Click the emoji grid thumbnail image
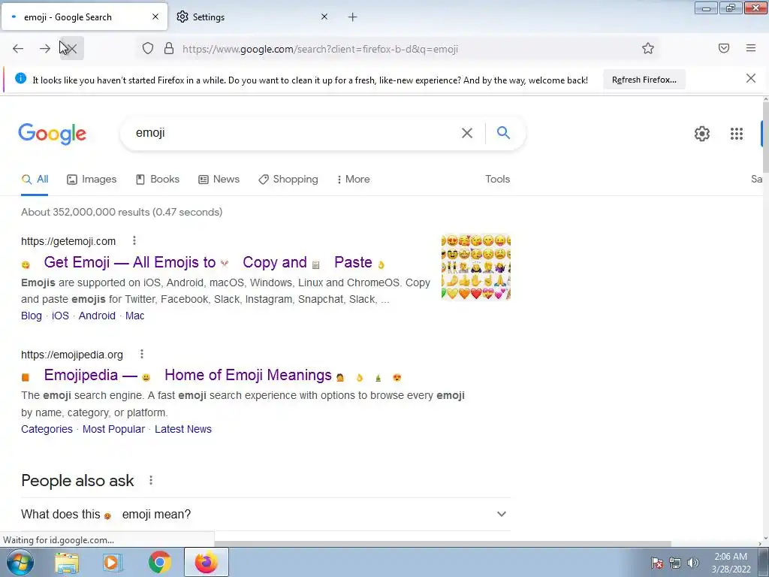The image size is (769, 577). coord(475,267)
